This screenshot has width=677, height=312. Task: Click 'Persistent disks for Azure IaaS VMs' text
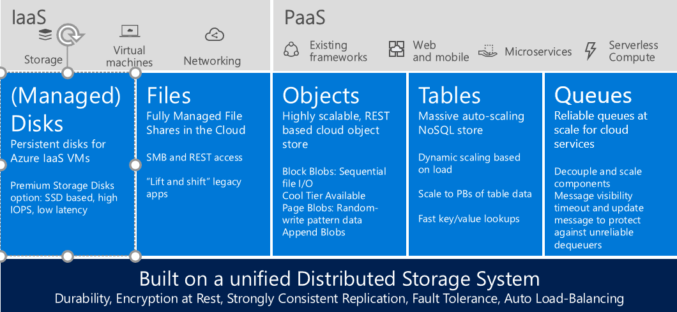coord(58,151)
